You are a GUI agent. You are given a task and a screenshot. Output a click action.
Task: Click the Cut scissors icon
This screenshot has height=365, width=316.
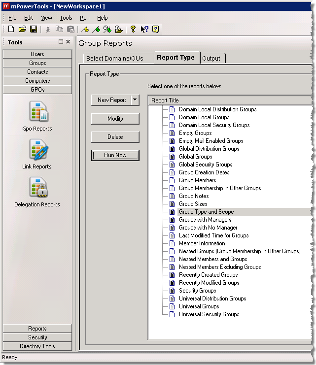(48, 29)
